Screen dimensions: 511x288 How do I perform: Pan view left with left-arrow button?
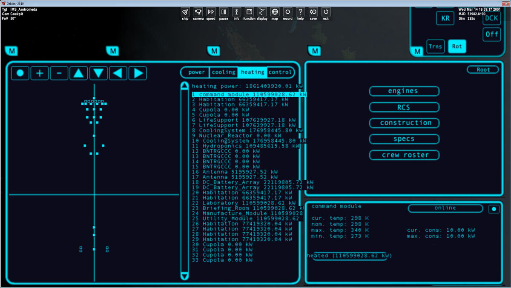click(118, 73)
